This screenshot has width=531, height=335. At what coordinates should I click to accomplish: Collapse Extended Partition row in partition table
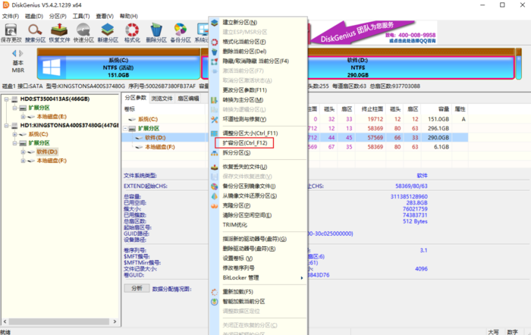(x=126, y=129)
